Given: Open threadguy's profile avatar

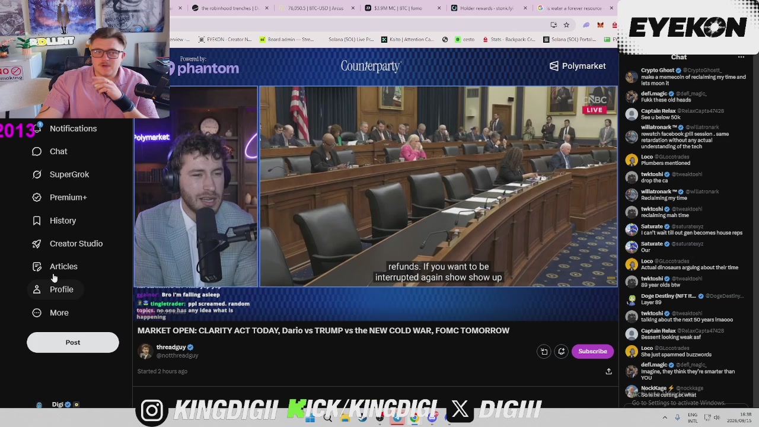Looking at the screenshot, I should (145, 351).
